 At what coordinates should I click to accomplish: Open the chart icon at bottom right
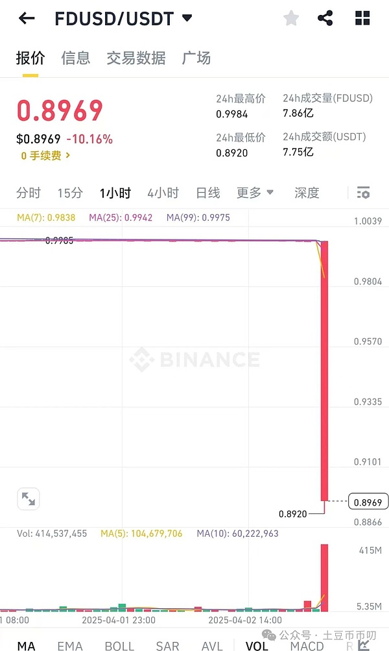pos(364,645)
